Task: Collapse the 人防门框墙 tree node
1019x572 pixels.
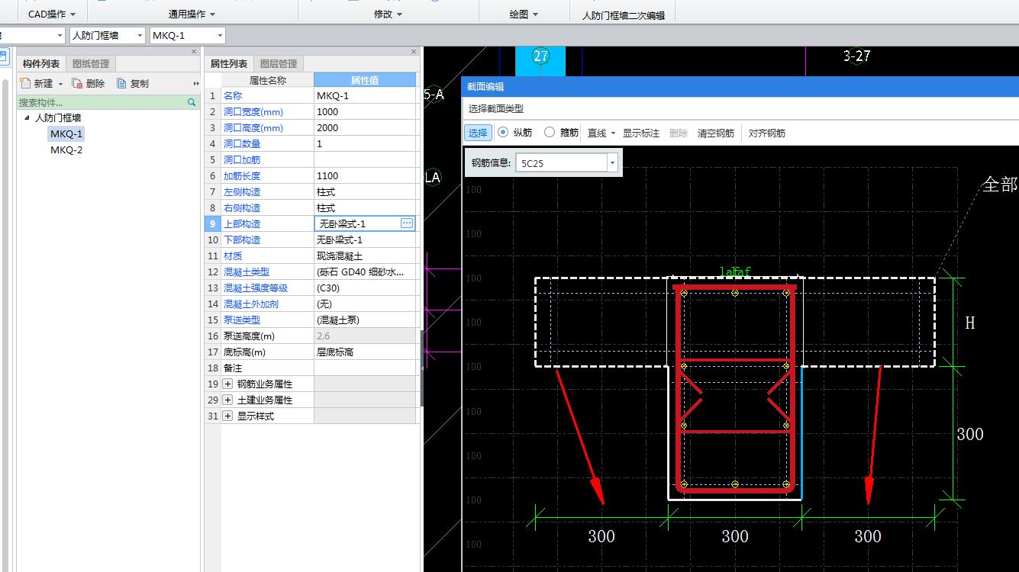Action: [27, 117]
